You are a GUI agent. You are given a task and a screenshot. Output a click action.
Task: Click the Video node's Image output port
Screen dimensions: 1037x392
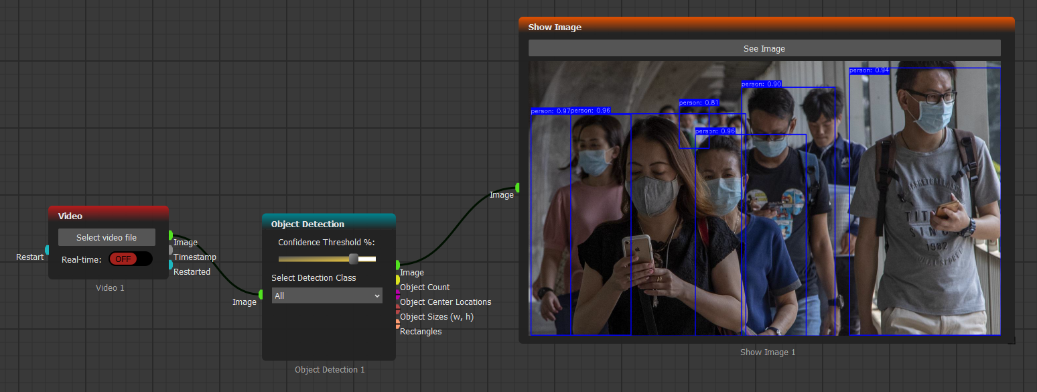pyautogui.click(x=170, y=235)
